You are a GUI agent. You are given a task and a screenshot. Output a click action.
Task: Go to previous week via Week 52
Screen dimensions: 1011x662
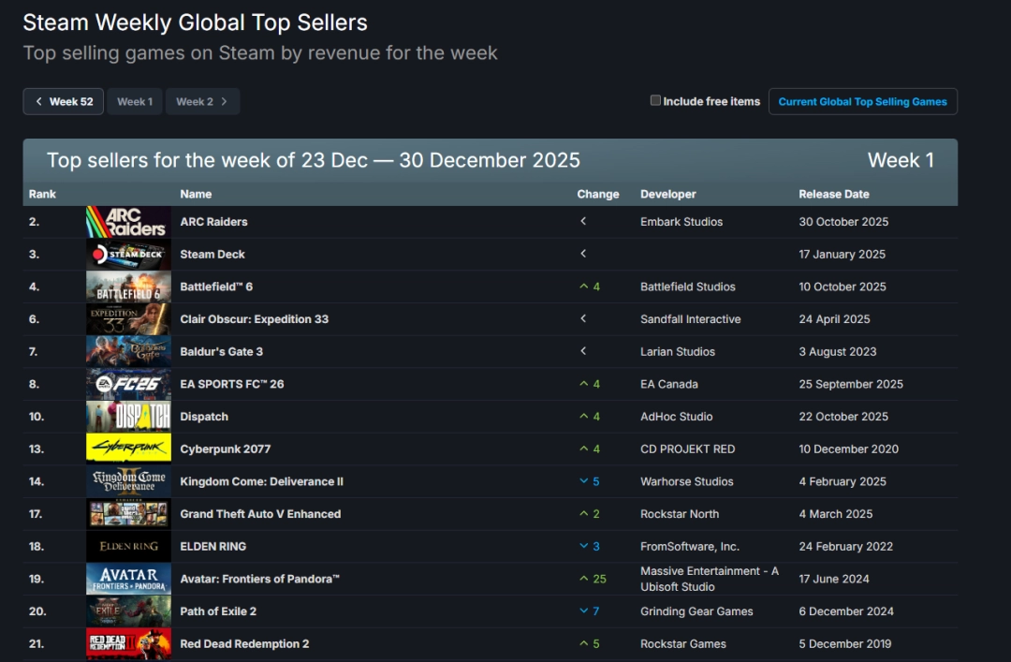pyautogui.click(x=64, y=101)
